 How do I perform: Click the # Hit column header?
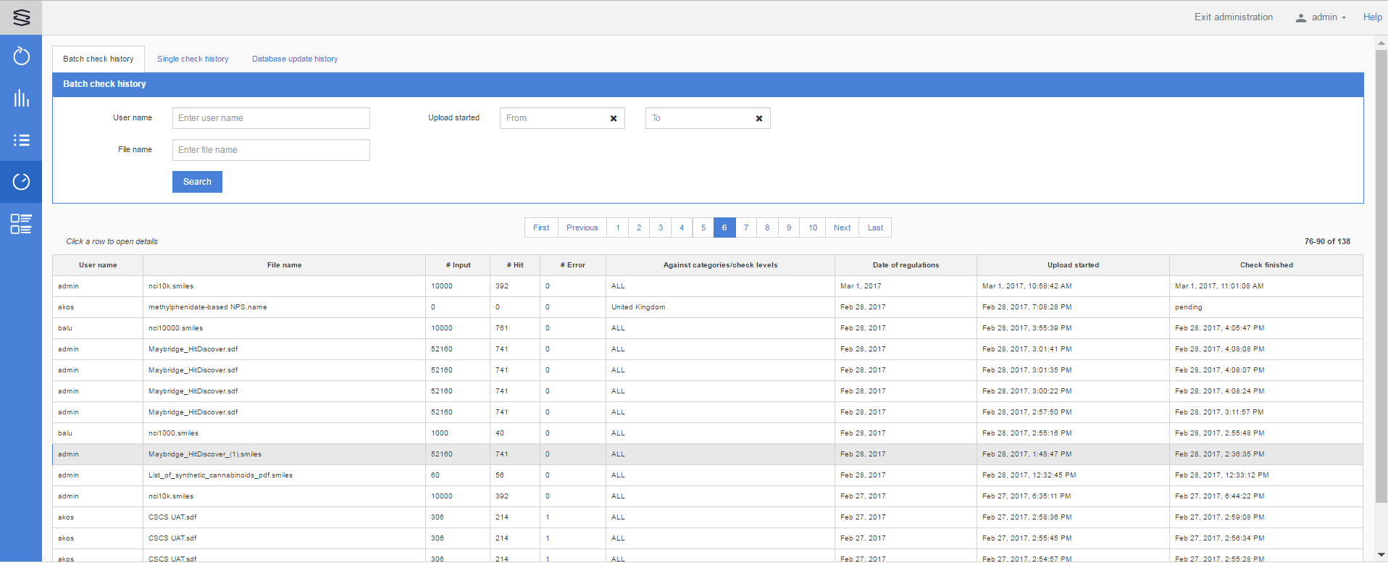coord(515,265)
